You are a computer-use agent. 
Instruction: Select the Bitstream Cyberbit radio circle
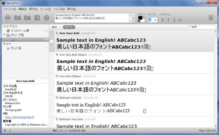(x=52, y=106)
